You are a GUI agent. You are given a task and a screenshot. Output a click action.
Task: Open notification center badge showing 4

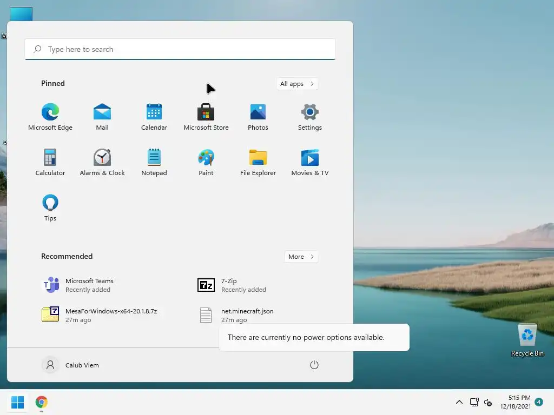click(539, 402)
